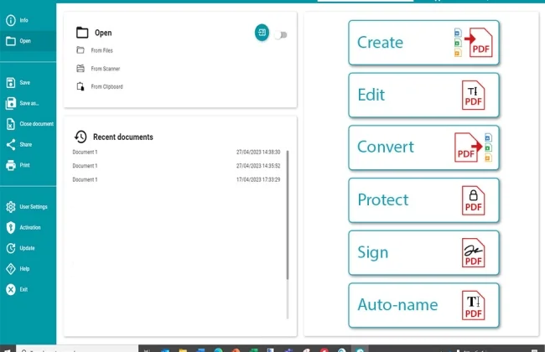Select Open in the left sidebar
545x352 pixels.
coord(25,40)
